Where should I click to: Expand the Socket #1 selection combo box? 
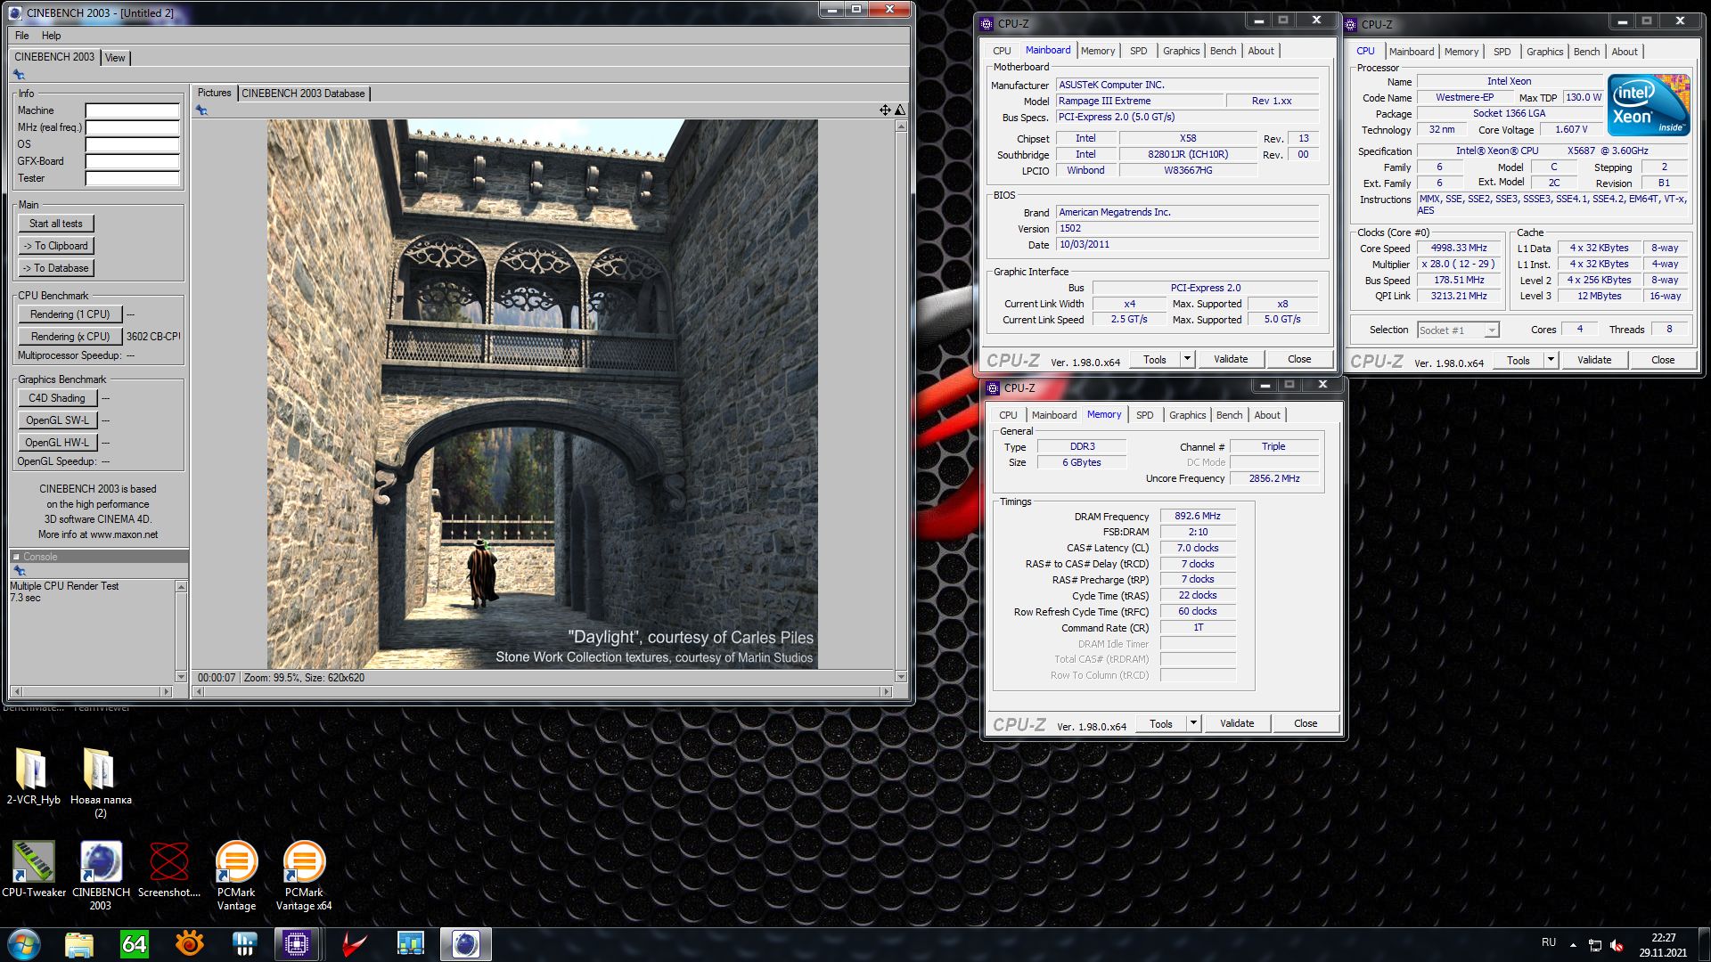tap(1459, 330)
